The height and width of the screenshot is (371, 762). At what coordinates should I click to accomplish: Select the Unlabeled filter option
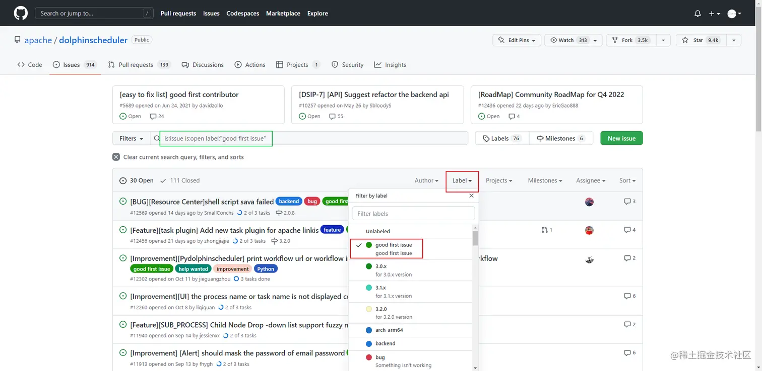coord(411,231)
